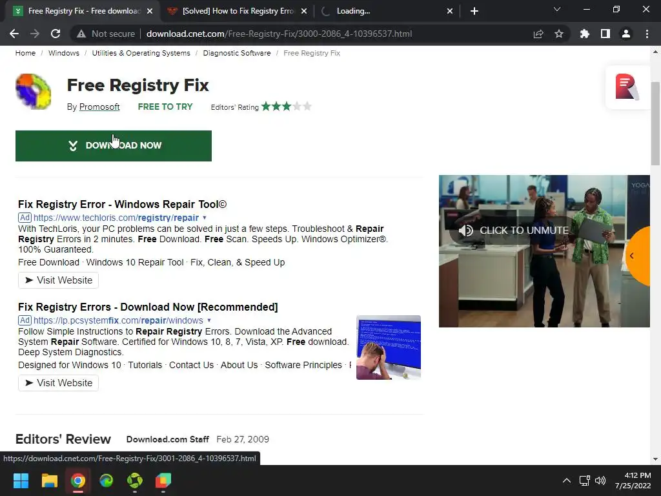Click About Us ad sitelink
661x496 pixels.
239,366
